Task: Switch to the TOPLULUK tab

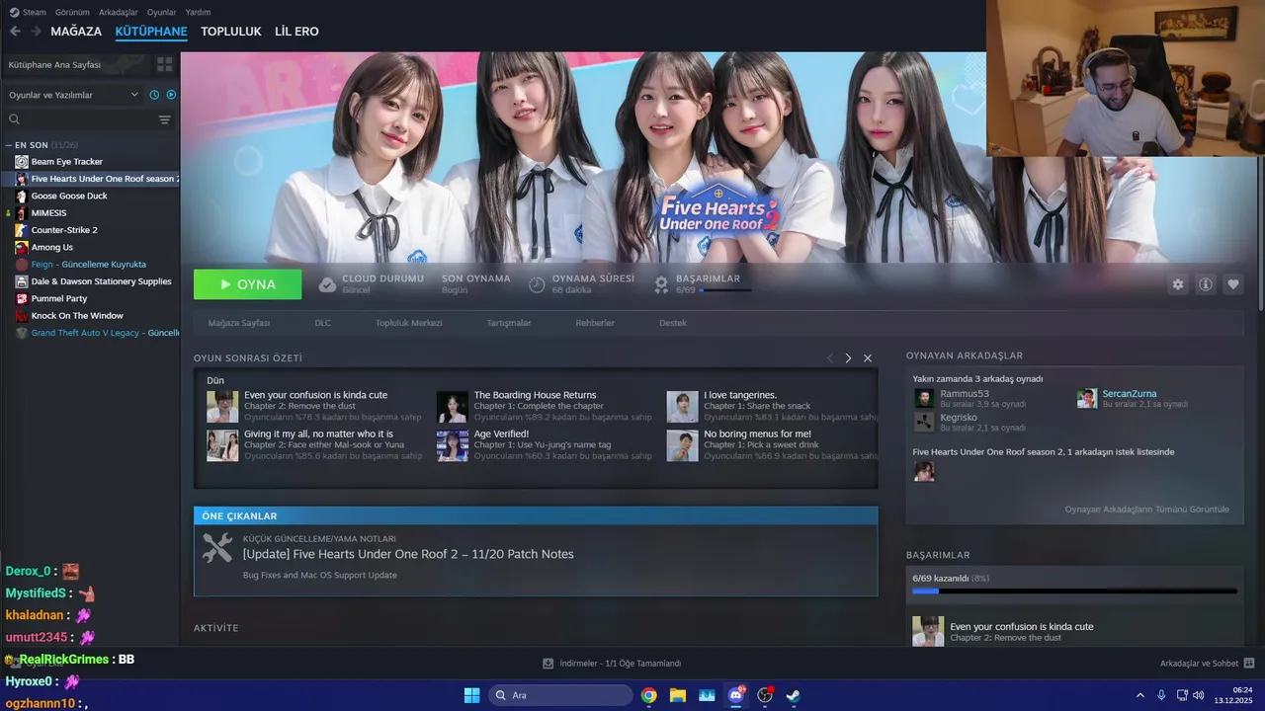Action: point(231,32)
